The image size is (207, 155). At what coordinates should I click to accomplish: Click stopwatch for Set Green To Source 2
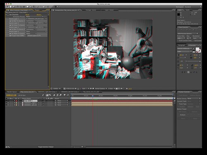10,25
